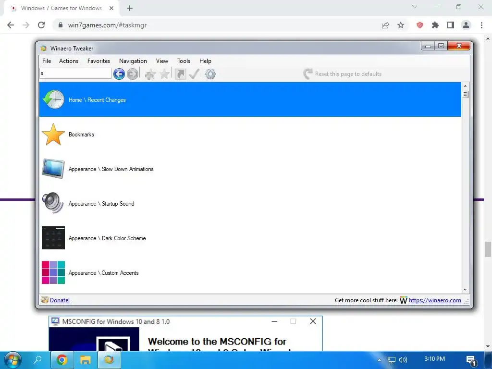Screen dimensions: 492x369
Task: Click Reset this page to defaults
Action: (348, 74)
